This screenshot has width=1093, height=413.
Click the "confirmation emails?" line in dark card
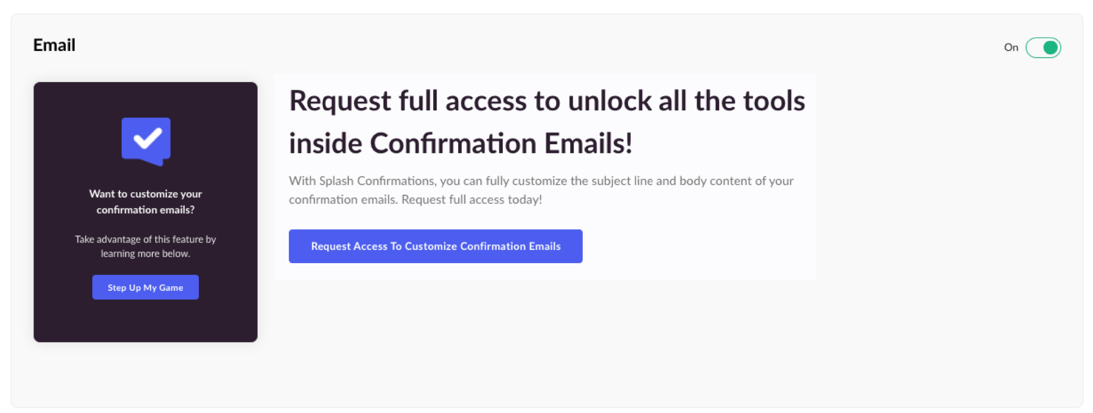[146, 210]
